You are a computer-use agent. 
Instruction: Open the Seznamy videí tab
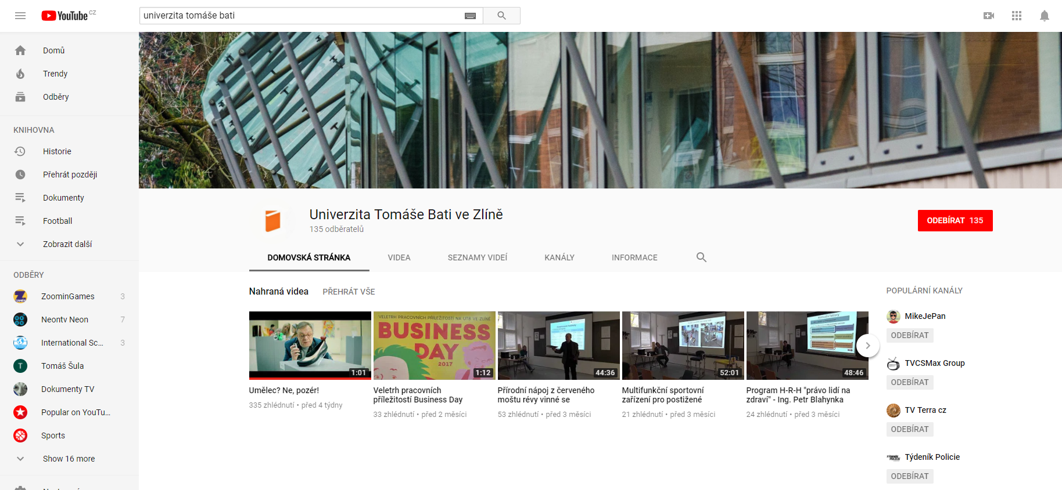click(478, 257)
